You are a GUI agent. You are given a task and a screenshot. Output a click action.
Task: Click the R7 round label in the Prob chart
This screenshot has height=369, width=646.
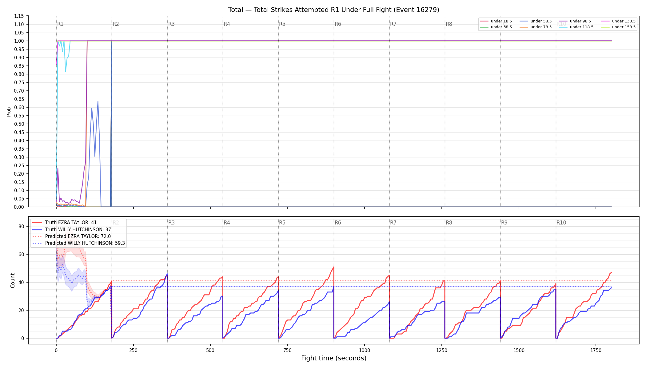click(x=393, y=24)
